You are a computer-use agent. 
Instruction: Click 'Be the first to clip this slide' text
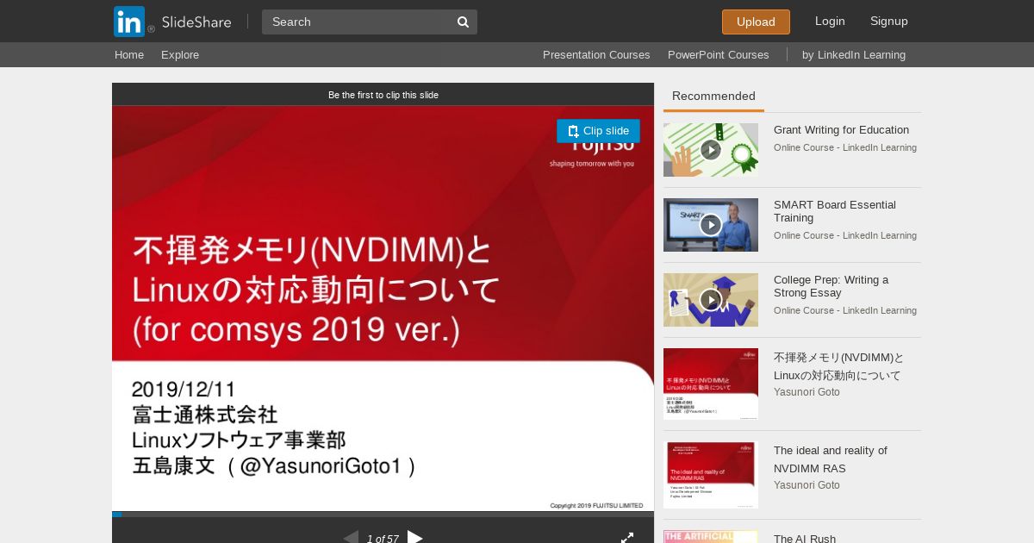pyautogui.click(x=383, y=95)
